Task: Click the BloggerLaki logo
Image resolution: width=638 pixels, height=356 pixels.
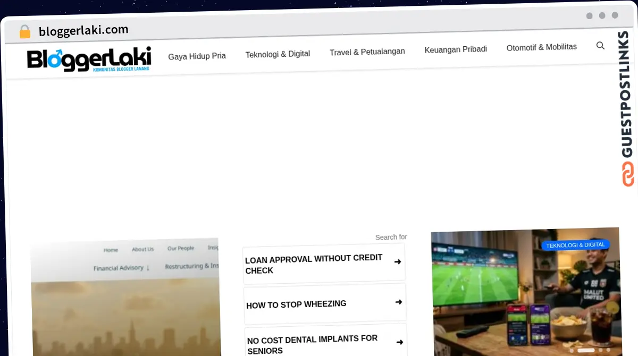Action: click(x=89, y=59)
